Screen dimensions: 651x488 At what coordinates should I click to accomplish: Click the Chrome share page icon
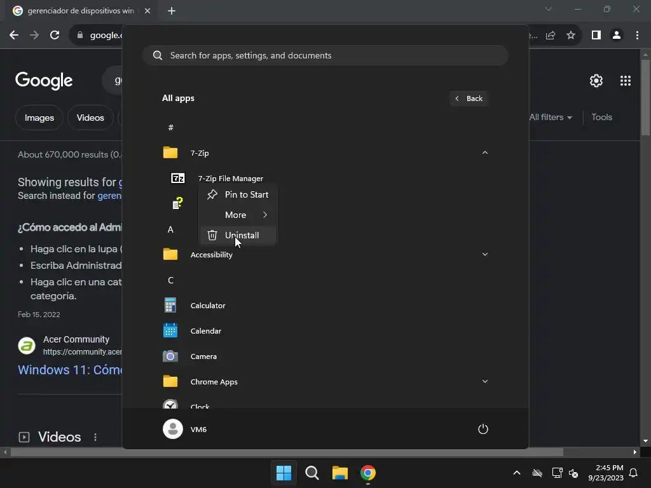[x=551, y=36]
